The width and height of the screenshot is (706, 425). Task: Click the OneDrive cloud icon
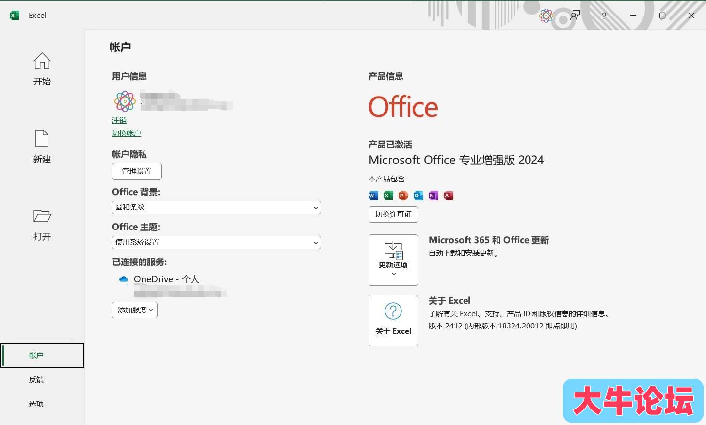(x=123, y=279)
